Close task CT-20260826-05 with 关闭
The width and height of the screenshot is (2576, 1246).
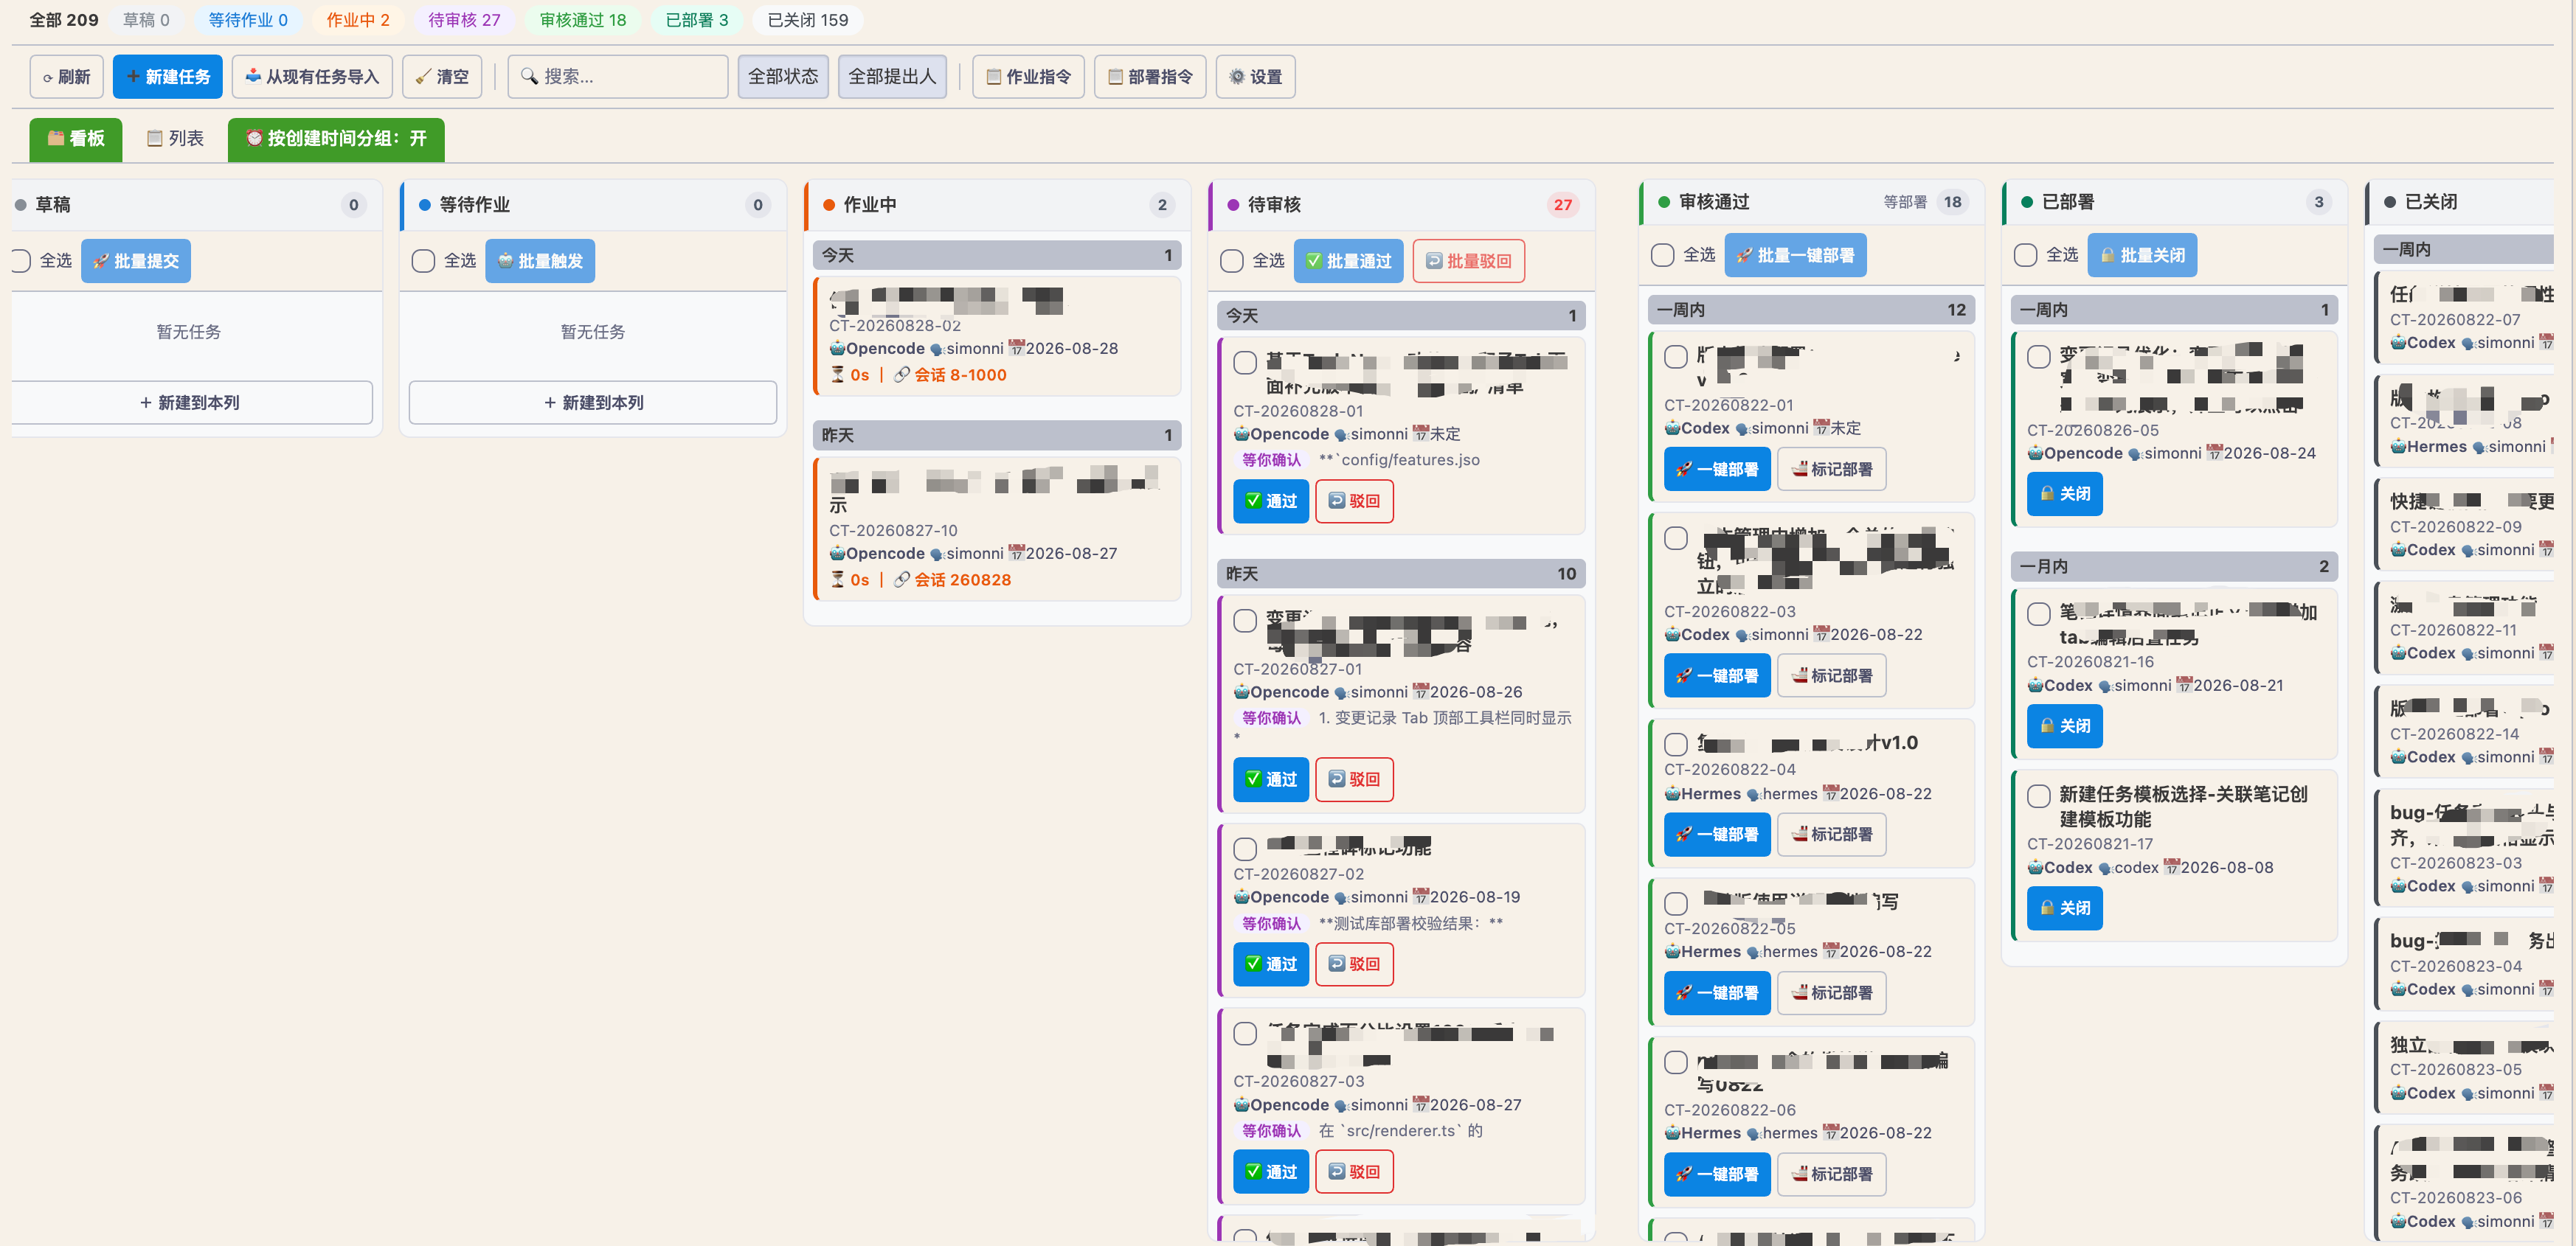tap(2065, 493)
